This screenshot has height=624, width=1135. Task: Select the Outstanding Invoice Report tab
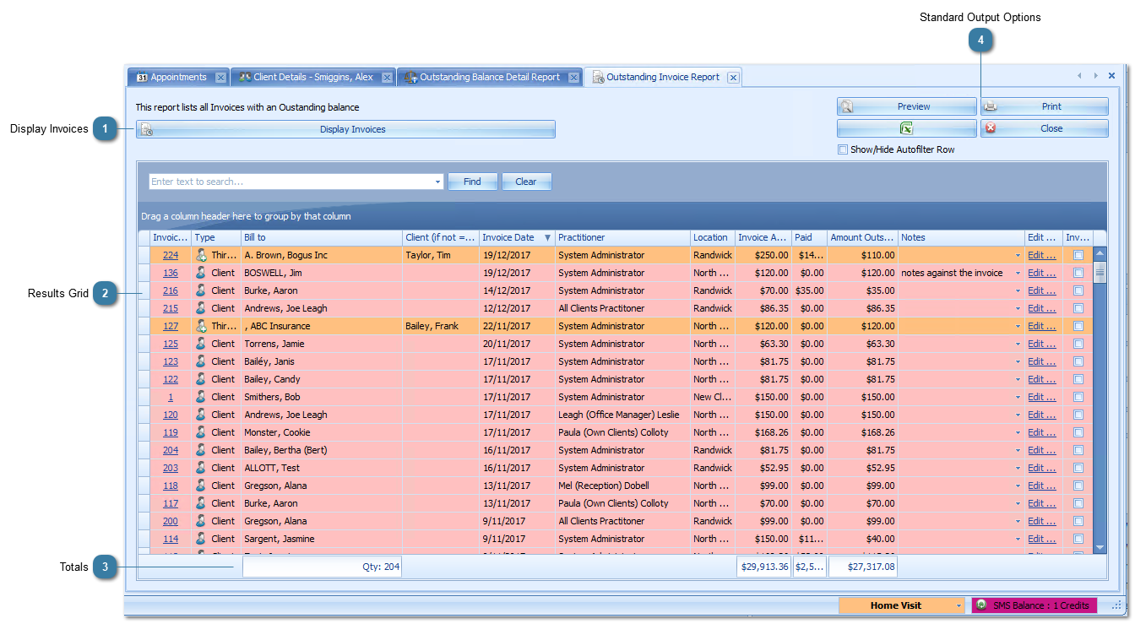[x=663, y=77]
